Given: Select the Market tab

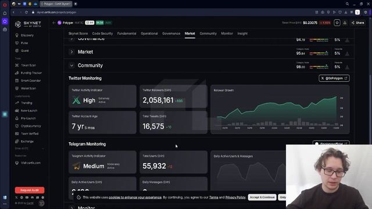Looking at the screenshot, I should [190, 34].
